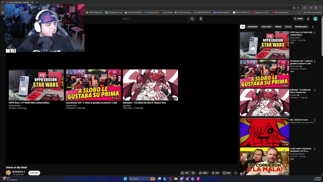323x182 pixels.
Task: Open YouTube notifications bell
Action: click(x=308, y=18)
